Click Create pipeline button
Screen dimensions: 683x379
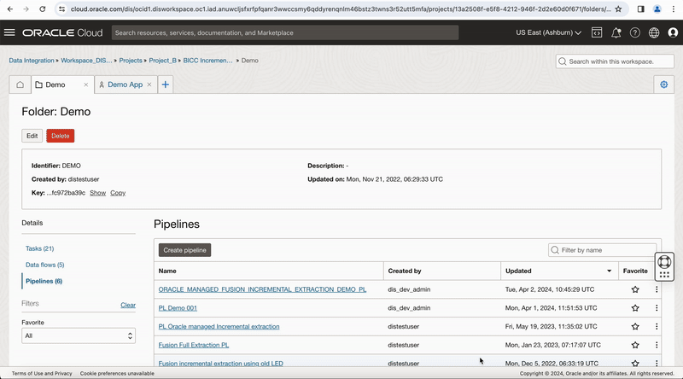[184, 250]
